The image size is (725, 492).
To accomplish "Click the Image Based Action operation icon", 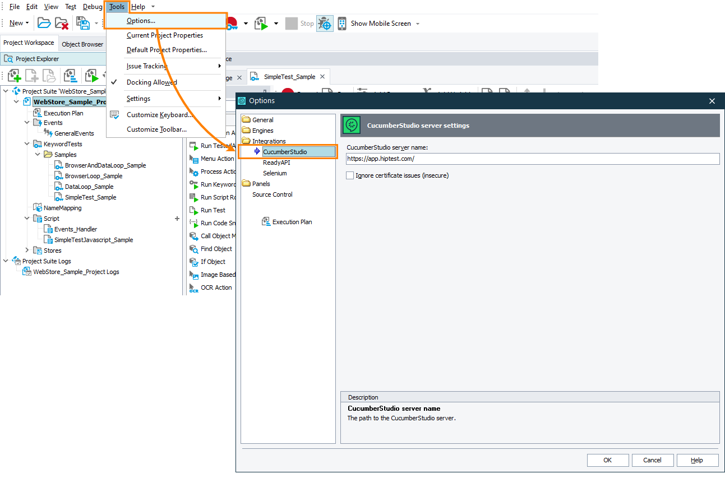I will coord(194,275).
